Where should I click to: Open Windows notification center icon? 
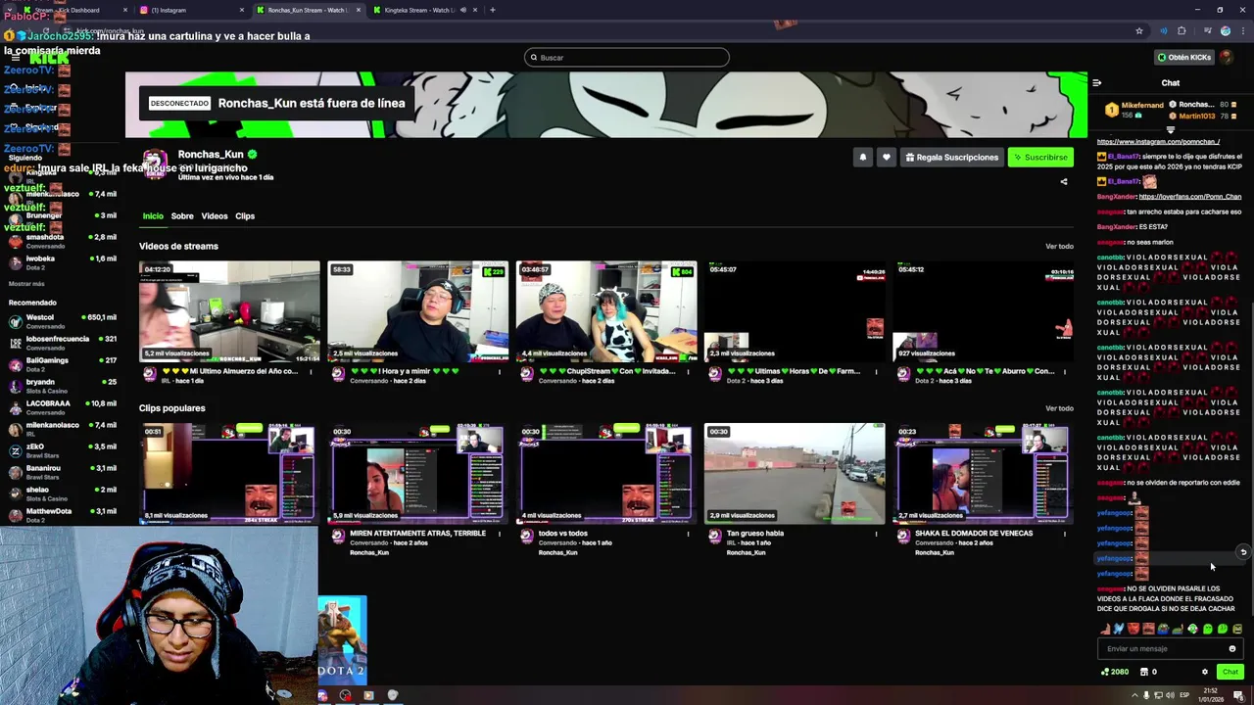pos(1238,695)
